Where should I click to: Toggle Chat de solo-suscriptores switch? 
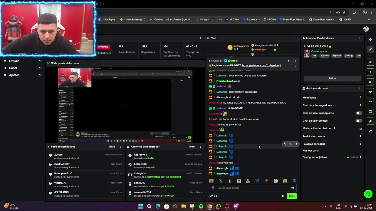click(x=359, y=113)
